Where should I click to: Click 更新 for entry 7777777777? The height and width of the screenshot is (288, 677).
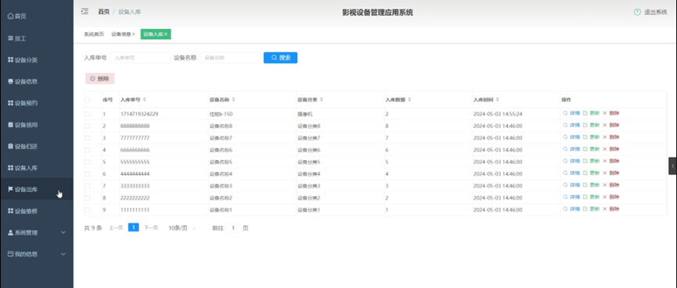click(x=591, y=137)
